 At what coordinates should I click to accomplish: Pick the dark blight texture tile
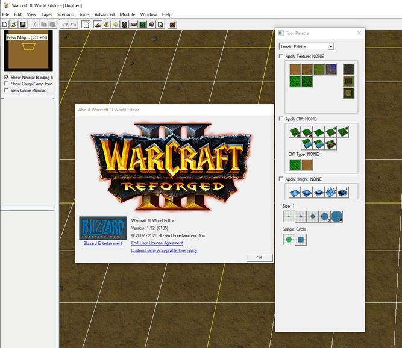click(x=349, y=69)
